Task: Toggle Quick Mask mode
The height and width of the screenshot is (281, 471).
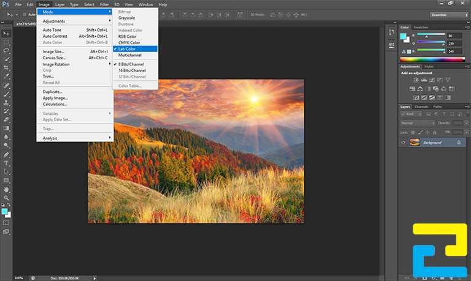Action: 6,223
